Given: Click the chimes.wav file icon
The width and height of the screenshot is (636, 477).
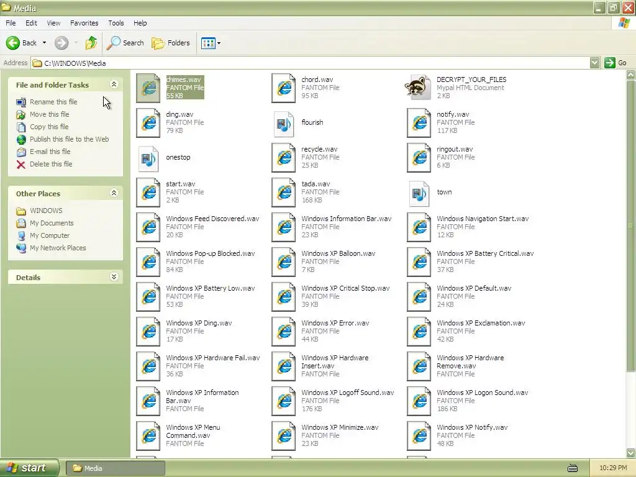Looking at the screenshot, I should click(x=148, y=88).
